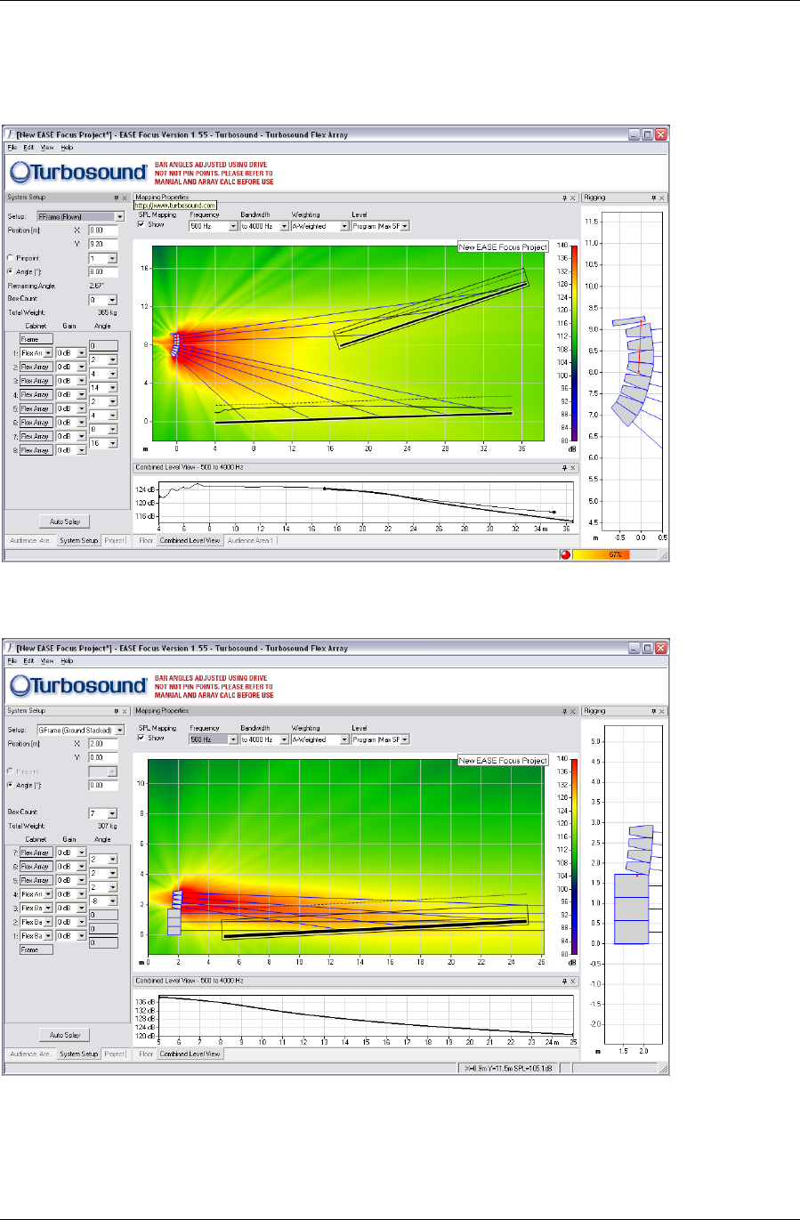The image size is (800, 1220).
Task: Pin Mapping Properties panel in GFrame (Ground Stacked) window
Action: coord(564,711)
